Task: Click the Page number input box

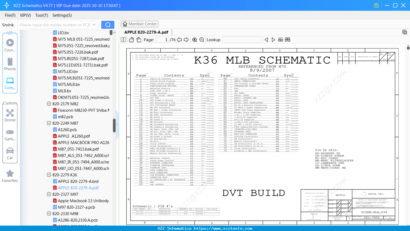Action: [162, 40]
